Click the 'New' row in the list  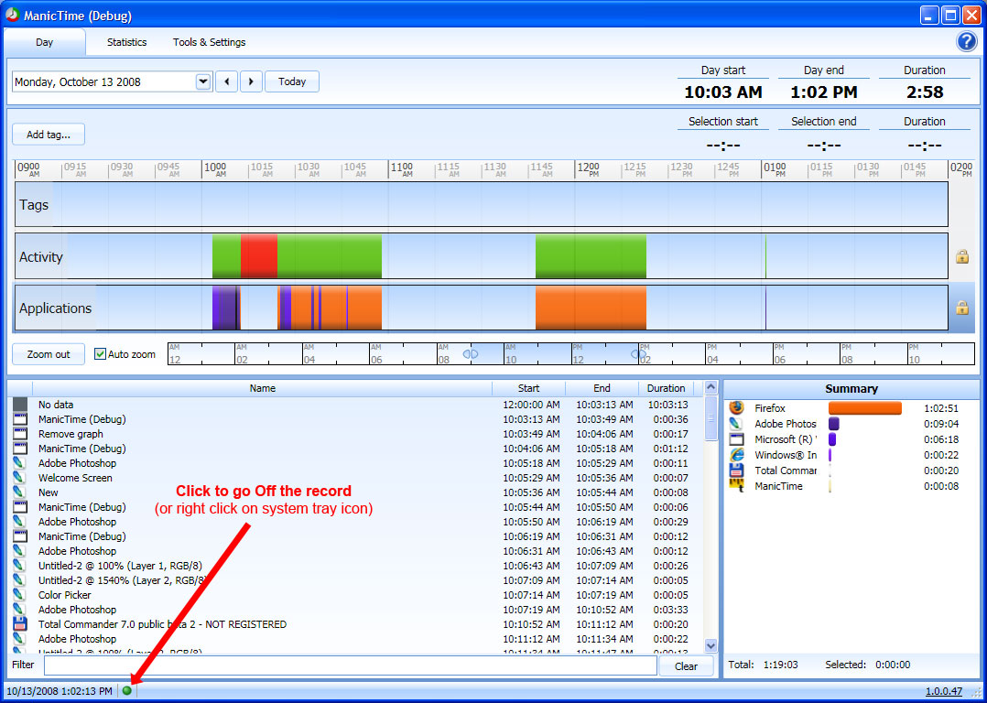tap(355, 492)
